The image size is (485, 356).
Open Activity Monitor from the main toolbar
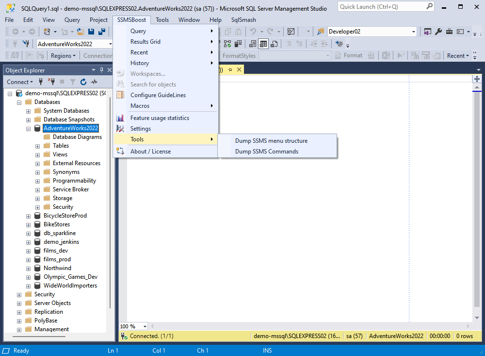click(291, 32)
